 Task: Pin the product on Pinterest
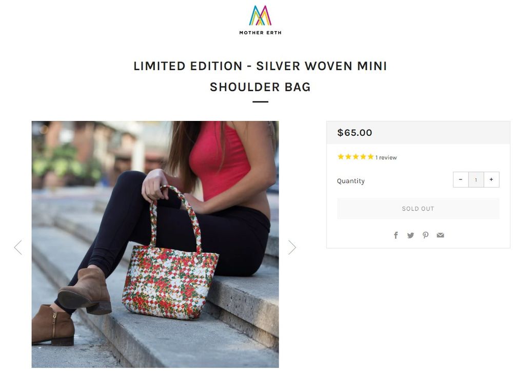(x=425, y=235)
